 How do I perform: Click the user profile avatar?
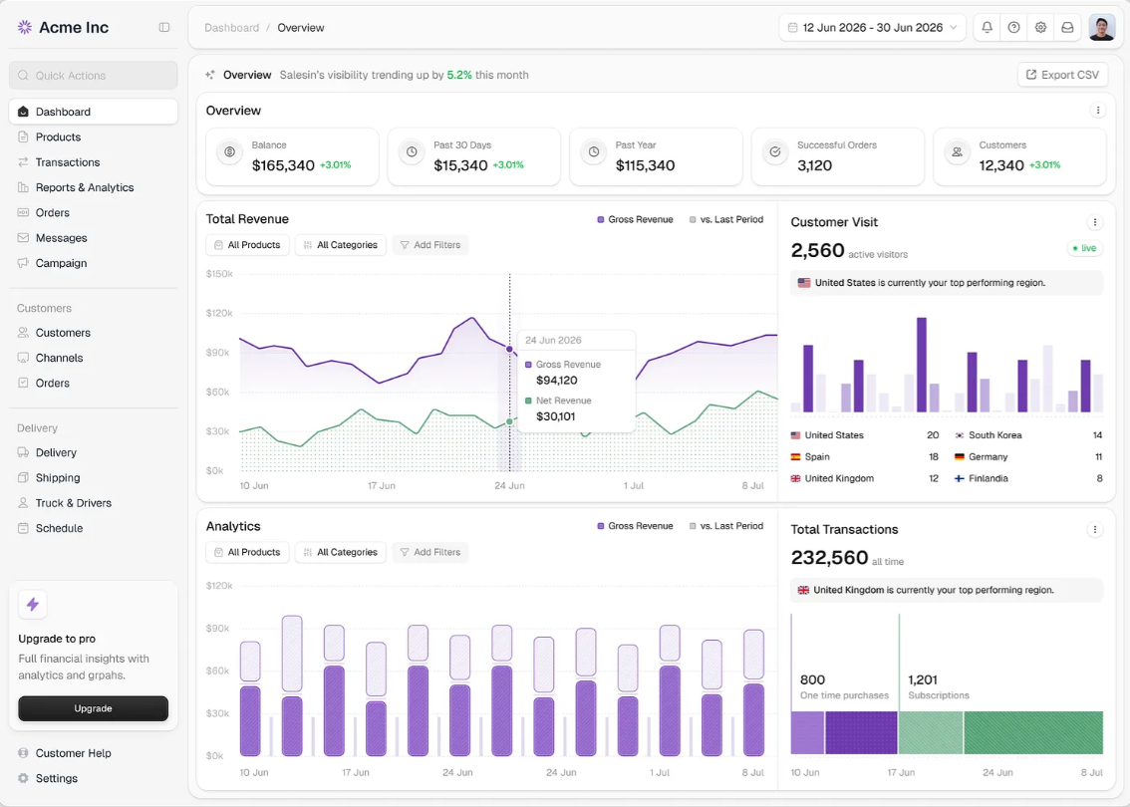coord(1101,27)
